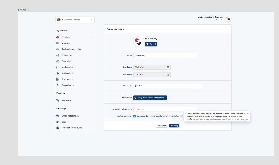Screen dimensions: 279x165
Task: Click the Aanvulherinnering grens amount field
Action: [165, 109]
